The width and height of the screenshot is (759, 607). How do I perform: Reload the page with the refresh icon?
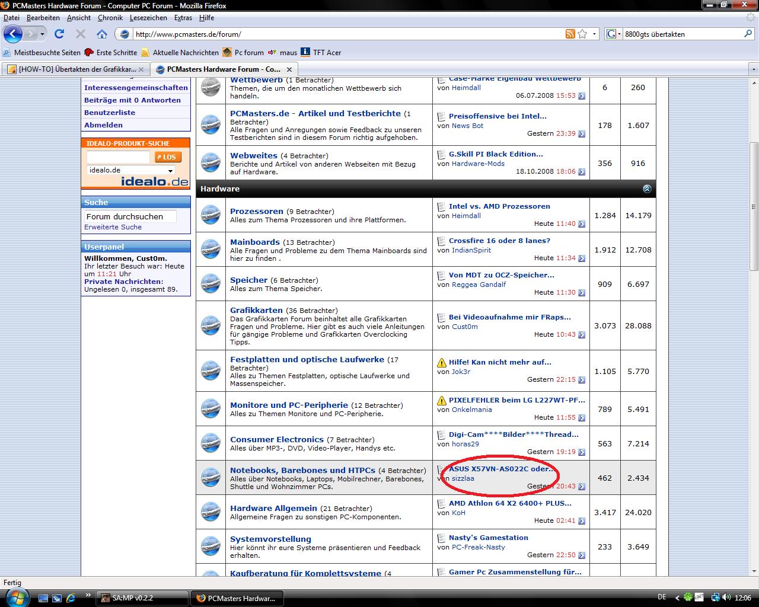[x=59, y=34]
